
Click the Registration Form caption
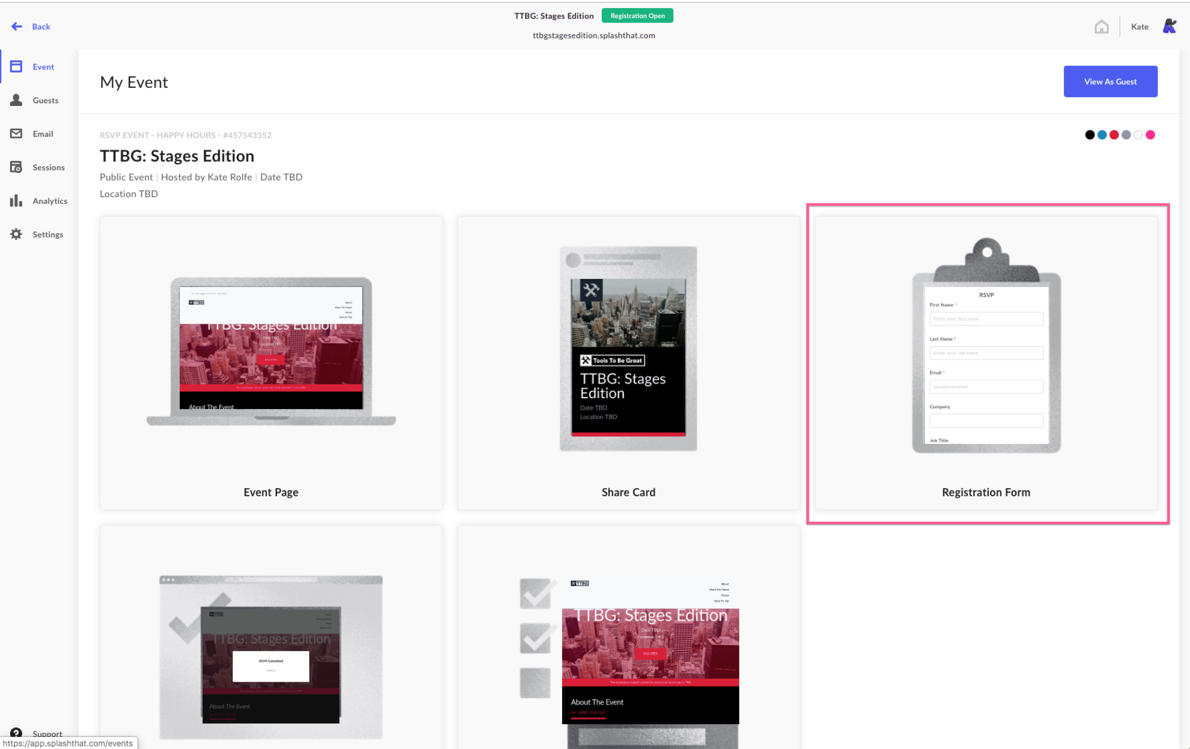click(986, 492)
